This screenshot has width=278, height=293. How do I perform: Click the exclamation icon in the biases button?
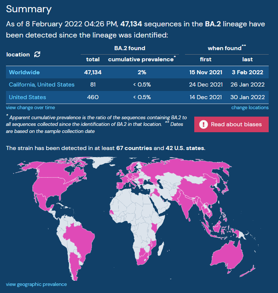click(x=204, y=124)
